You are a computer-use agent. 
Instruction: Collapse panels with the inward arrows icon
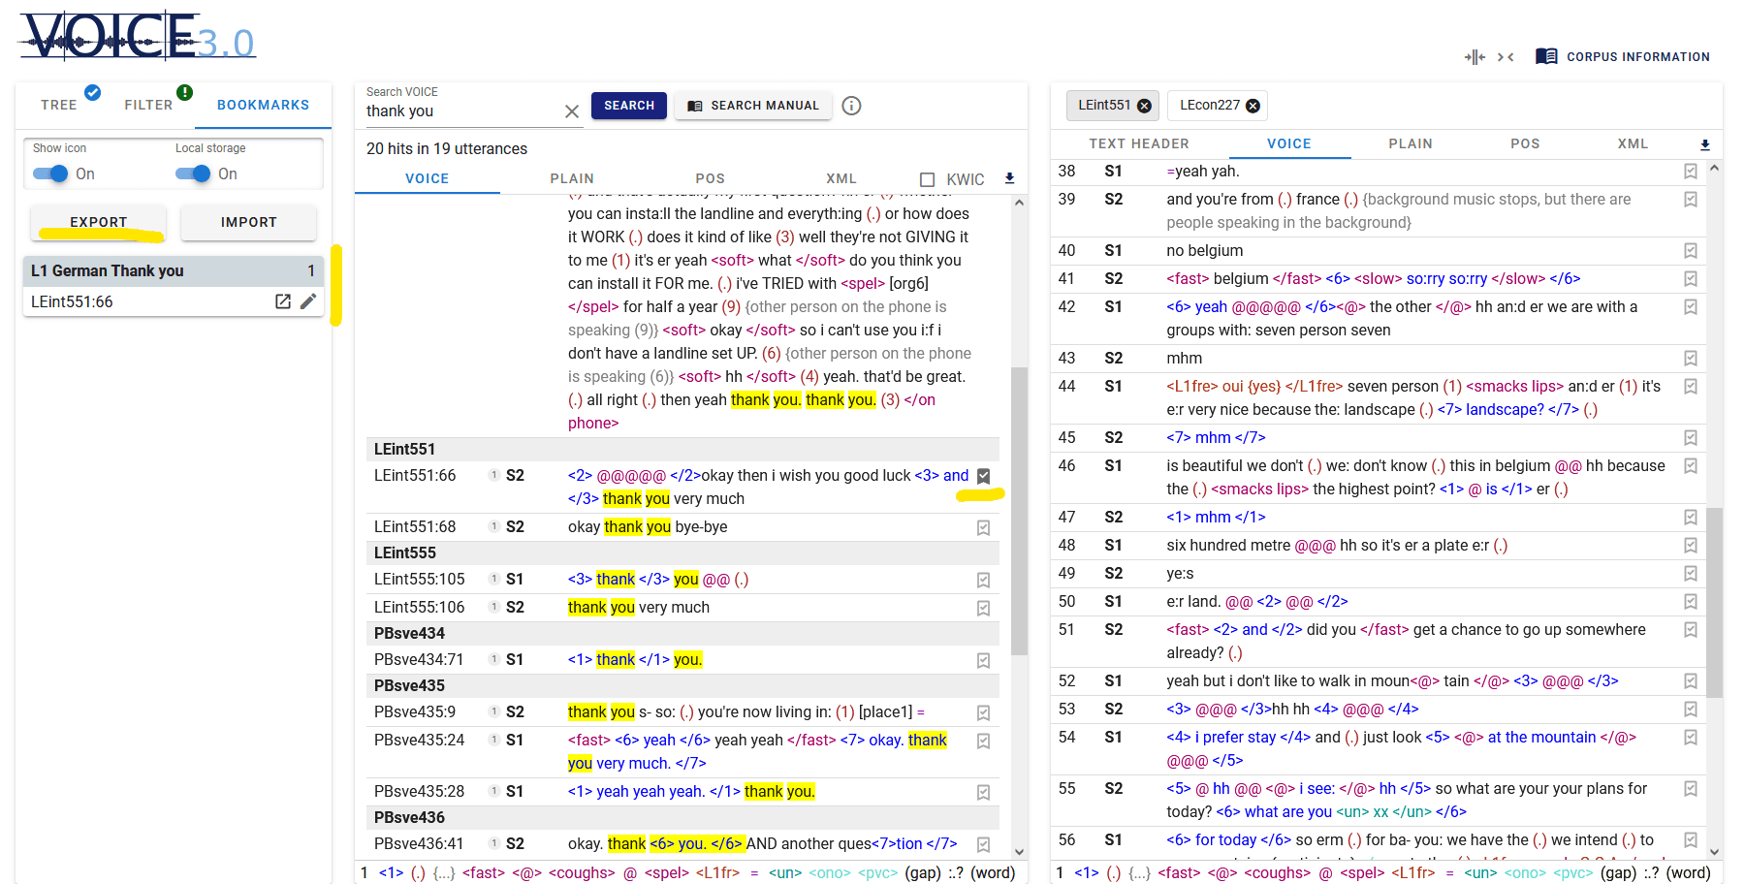click(x=1506, y=57)
